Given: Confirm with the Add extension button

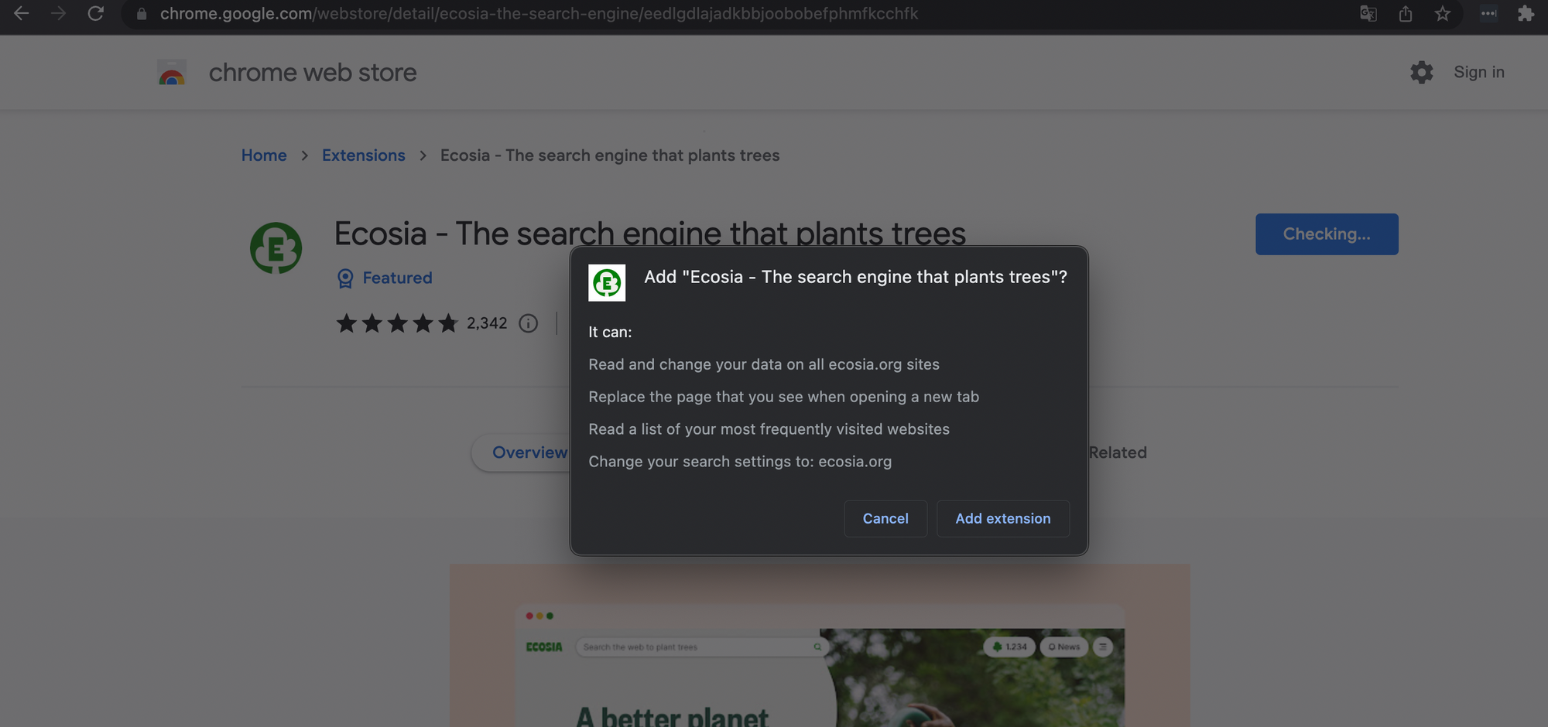Looking at the screenshot, I should pyautogui.click(x=1003, y=518).
